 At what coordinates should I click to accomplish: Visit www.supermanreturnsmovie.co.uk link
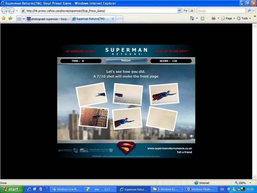[x=170, y=148]
